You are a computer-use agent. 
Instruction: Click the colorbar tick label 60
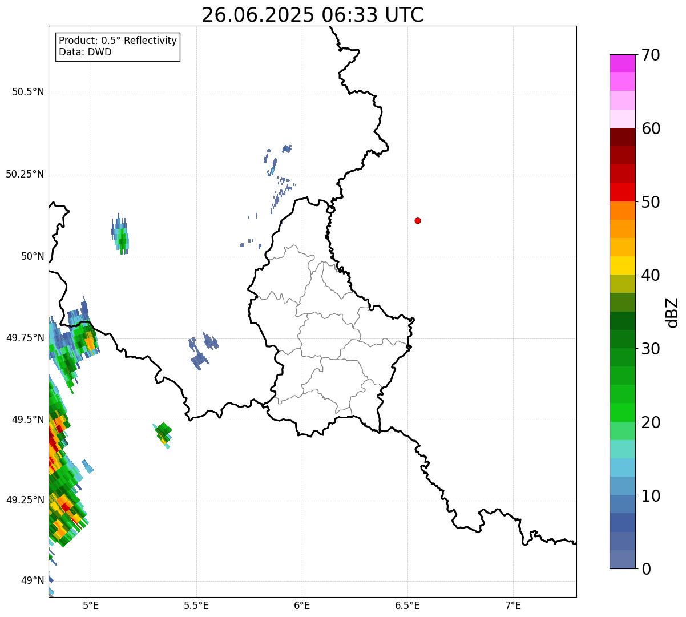(x=651, y=128)
